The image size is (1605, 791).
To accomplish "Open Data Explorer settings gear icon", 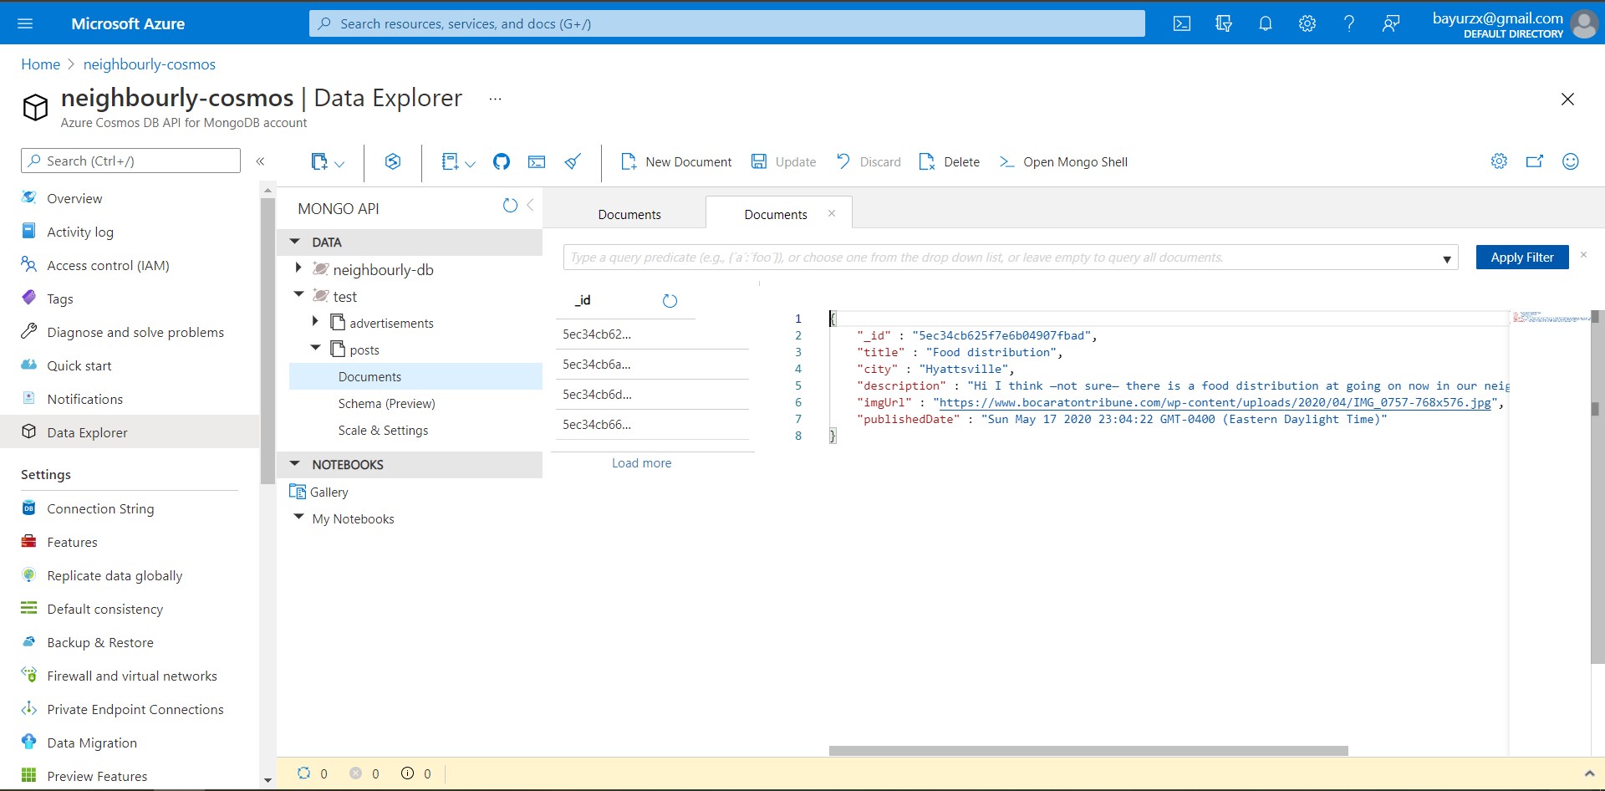I will pos(1500,161).
